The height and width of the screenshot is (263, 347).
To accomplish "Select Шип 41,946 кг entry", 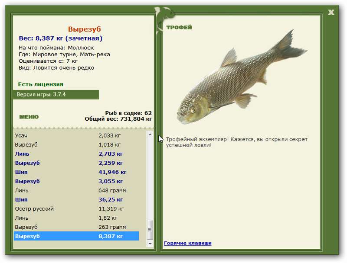I will coord(76,172).
